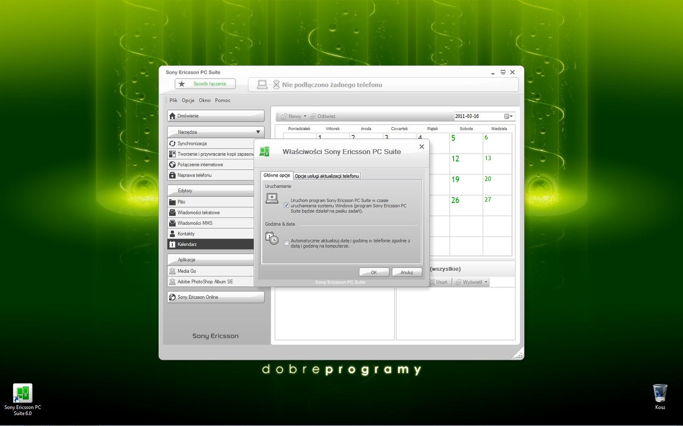Open Sony Ericsson Online

tap(216, 297)
